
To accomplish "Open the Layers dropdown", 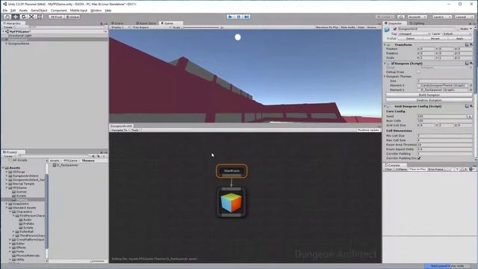I will pyautogui.click(x=441, y=16).
